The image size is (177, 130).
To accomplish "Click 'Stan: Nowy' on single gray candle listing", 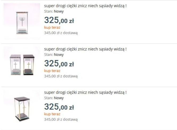I will (54, 11).
